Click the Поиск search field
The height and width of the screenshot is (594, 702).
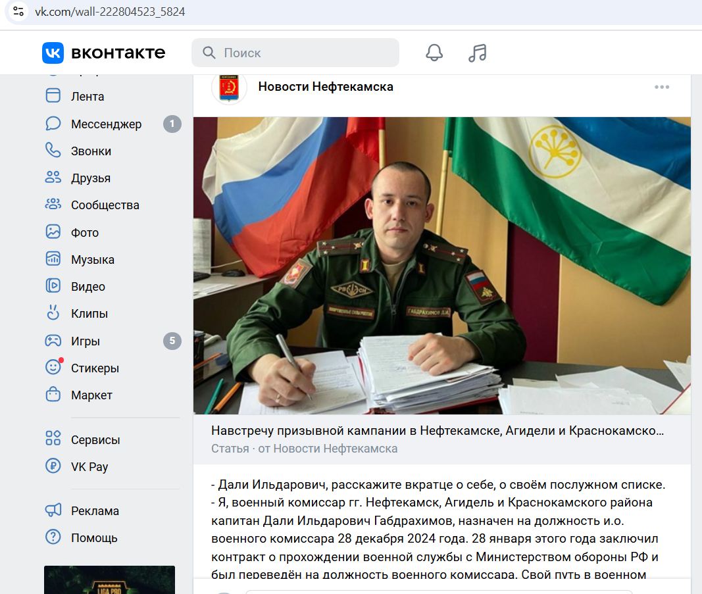(295, 53)
